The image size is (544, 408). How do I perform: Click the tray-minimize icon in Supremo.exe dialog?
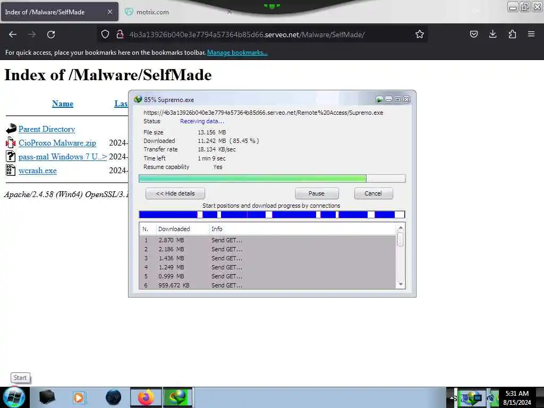pos(379,100)
